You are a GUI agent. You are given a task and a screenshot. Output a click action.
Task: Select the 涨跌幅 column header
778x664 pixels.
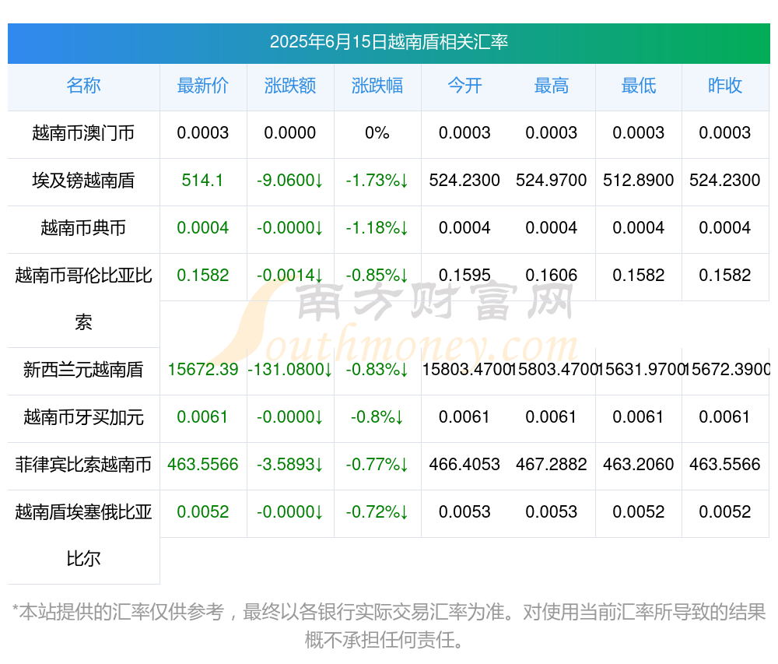377,86
